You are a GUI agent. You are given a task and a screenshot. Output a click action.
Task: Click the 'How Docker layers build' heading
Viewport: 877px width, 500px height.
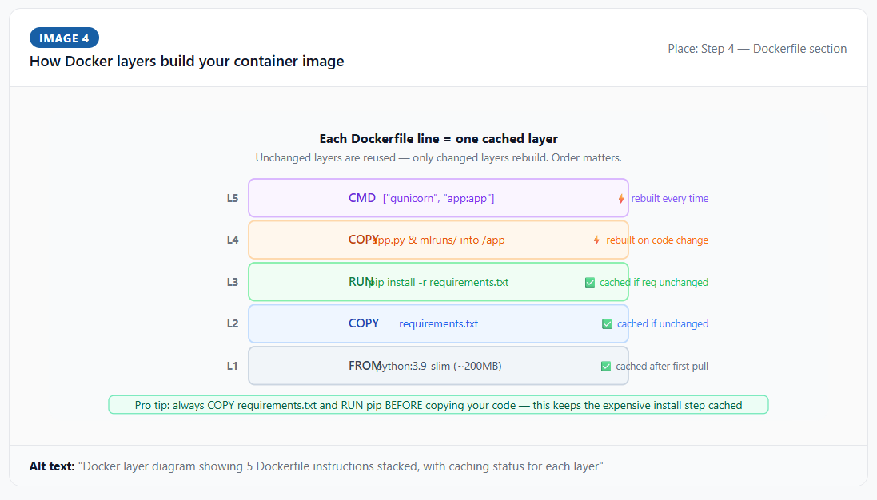pos(186,61)
